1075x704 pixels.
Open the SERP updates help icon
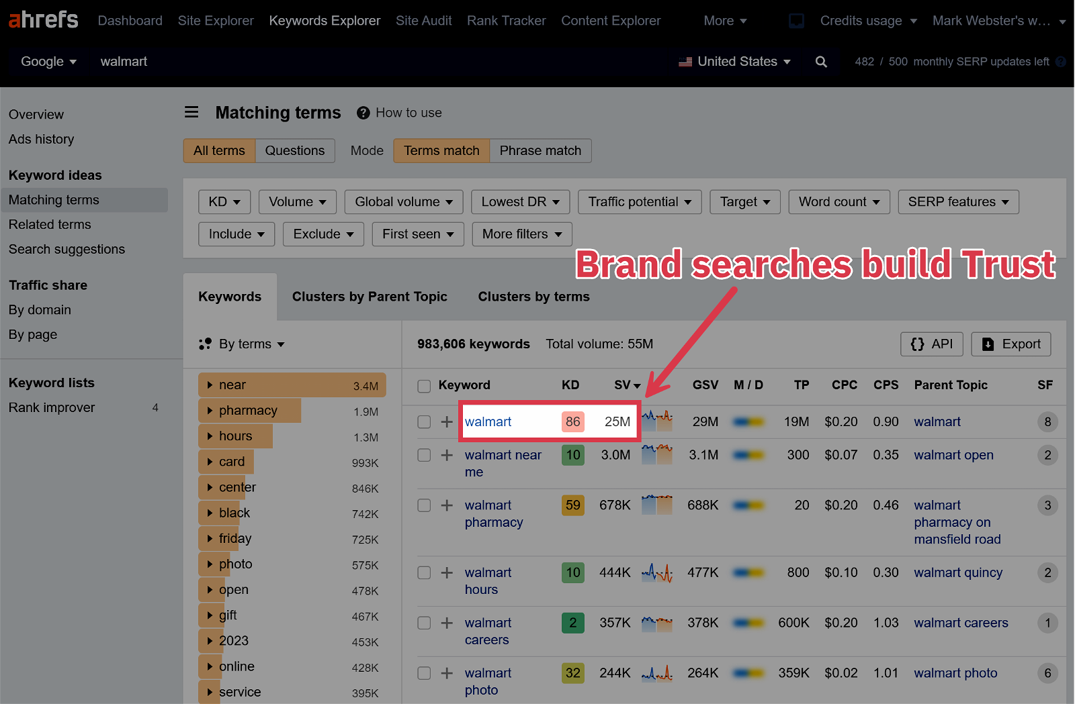click(x=1061, y=62)
